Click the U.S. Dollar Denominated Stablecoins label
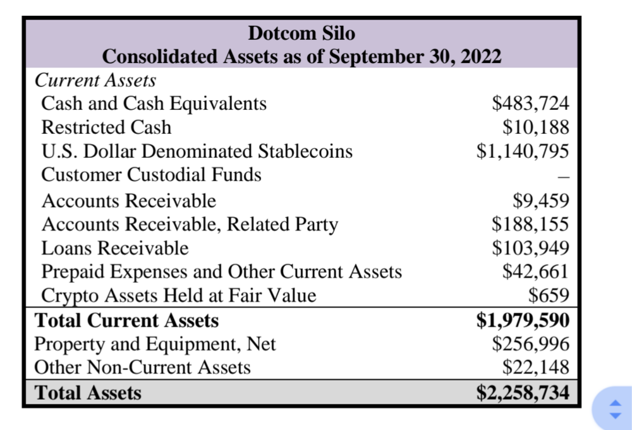This screenshot has width=632, height=430. click(197, 151)
